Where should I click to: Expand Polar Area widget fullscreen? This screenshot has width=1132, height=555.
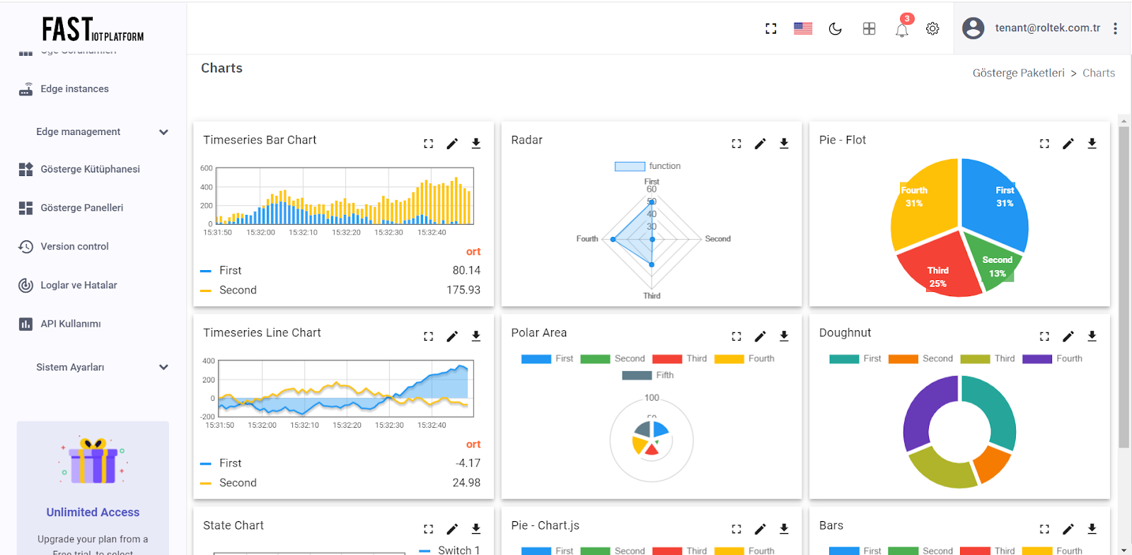[737, 337]
